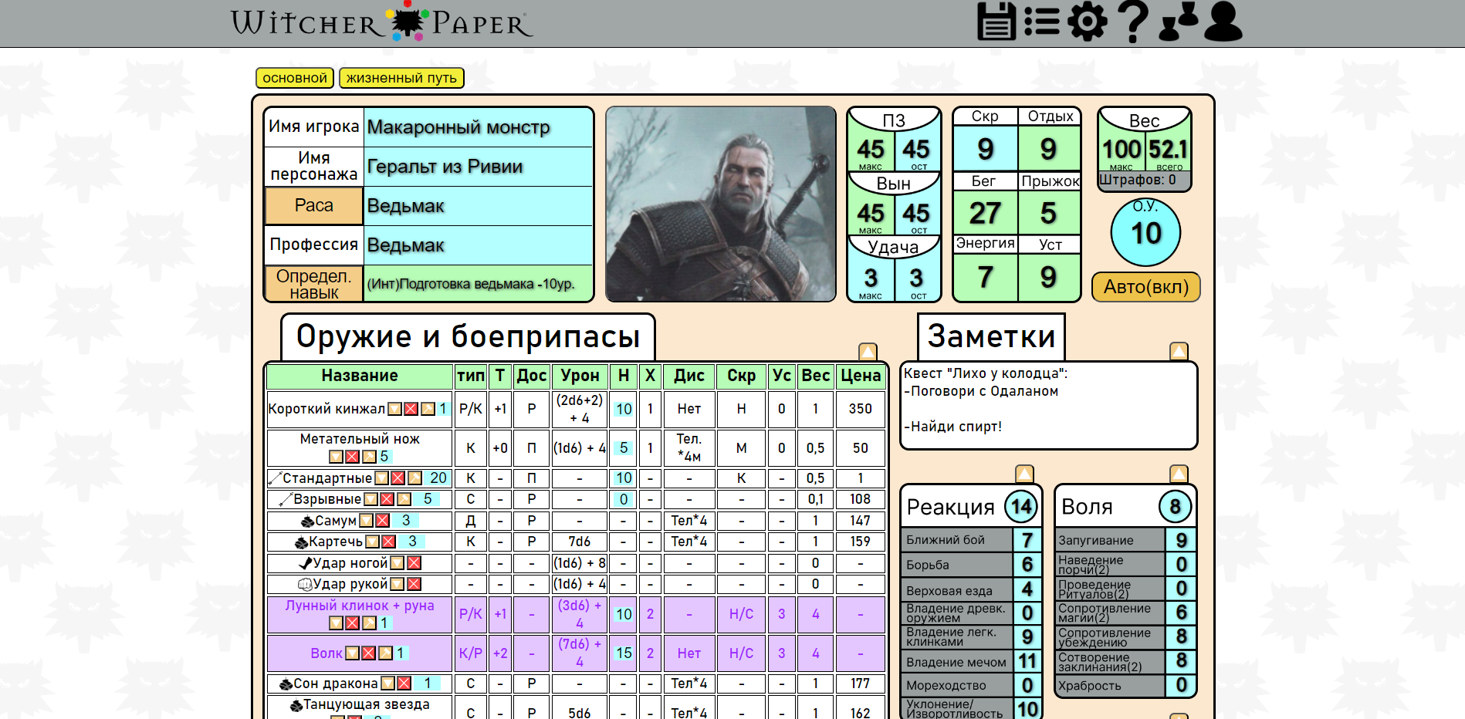
Task: Click the hammer icon beside Волк
Action: pos(386,653)
